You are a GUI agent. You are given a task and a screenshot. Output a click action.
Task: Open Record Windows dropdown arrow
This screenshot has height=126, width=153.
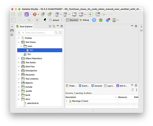click(85, 15)
